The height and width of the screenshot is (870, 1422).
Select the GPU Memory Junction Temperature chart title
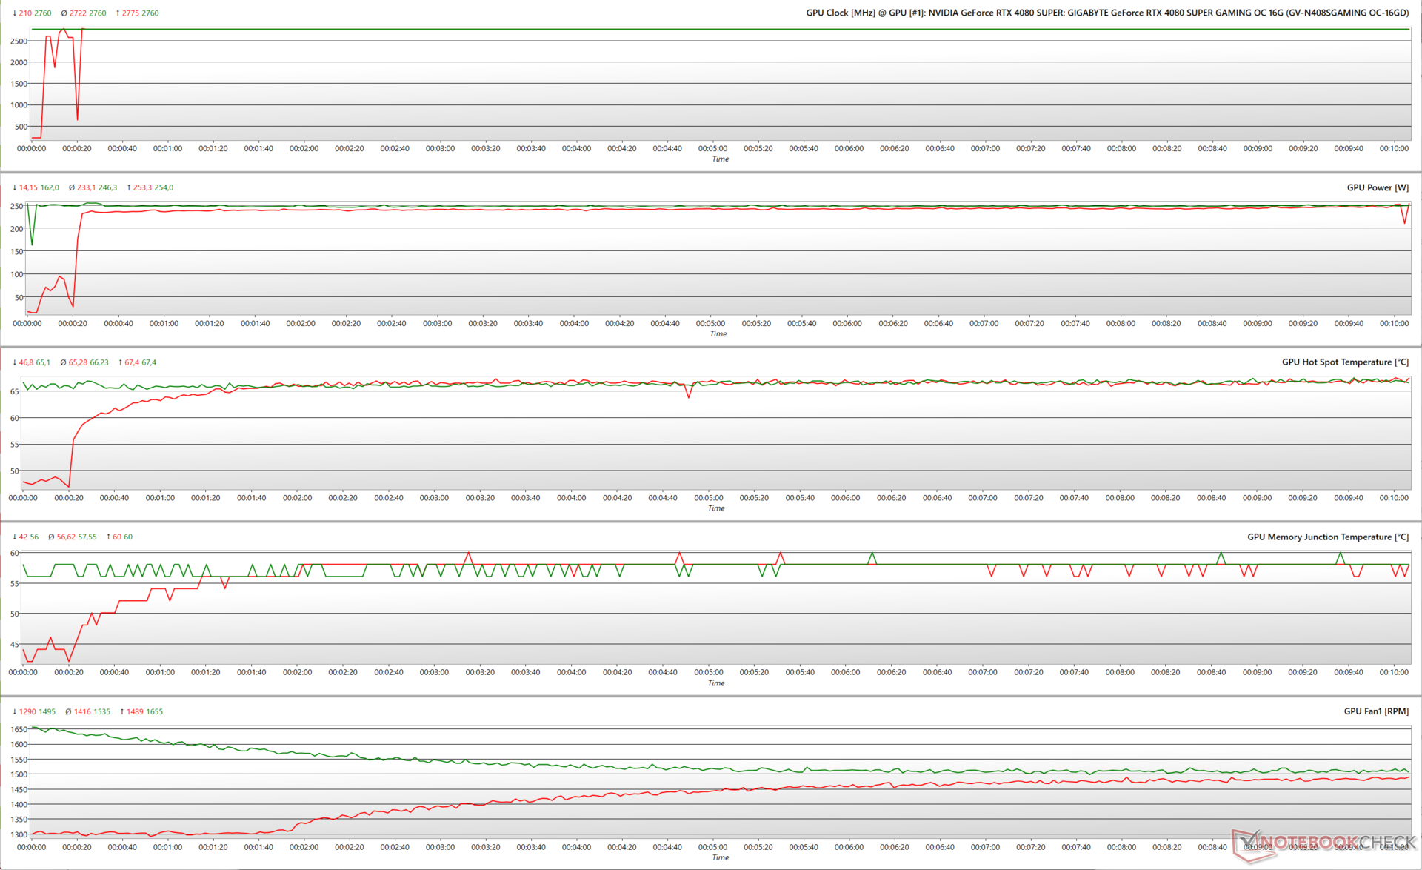pos(1327,537)
